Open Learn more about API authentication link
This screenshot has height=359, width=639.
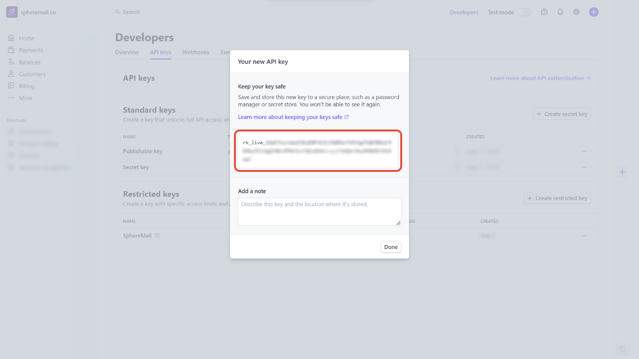[541, 78]
